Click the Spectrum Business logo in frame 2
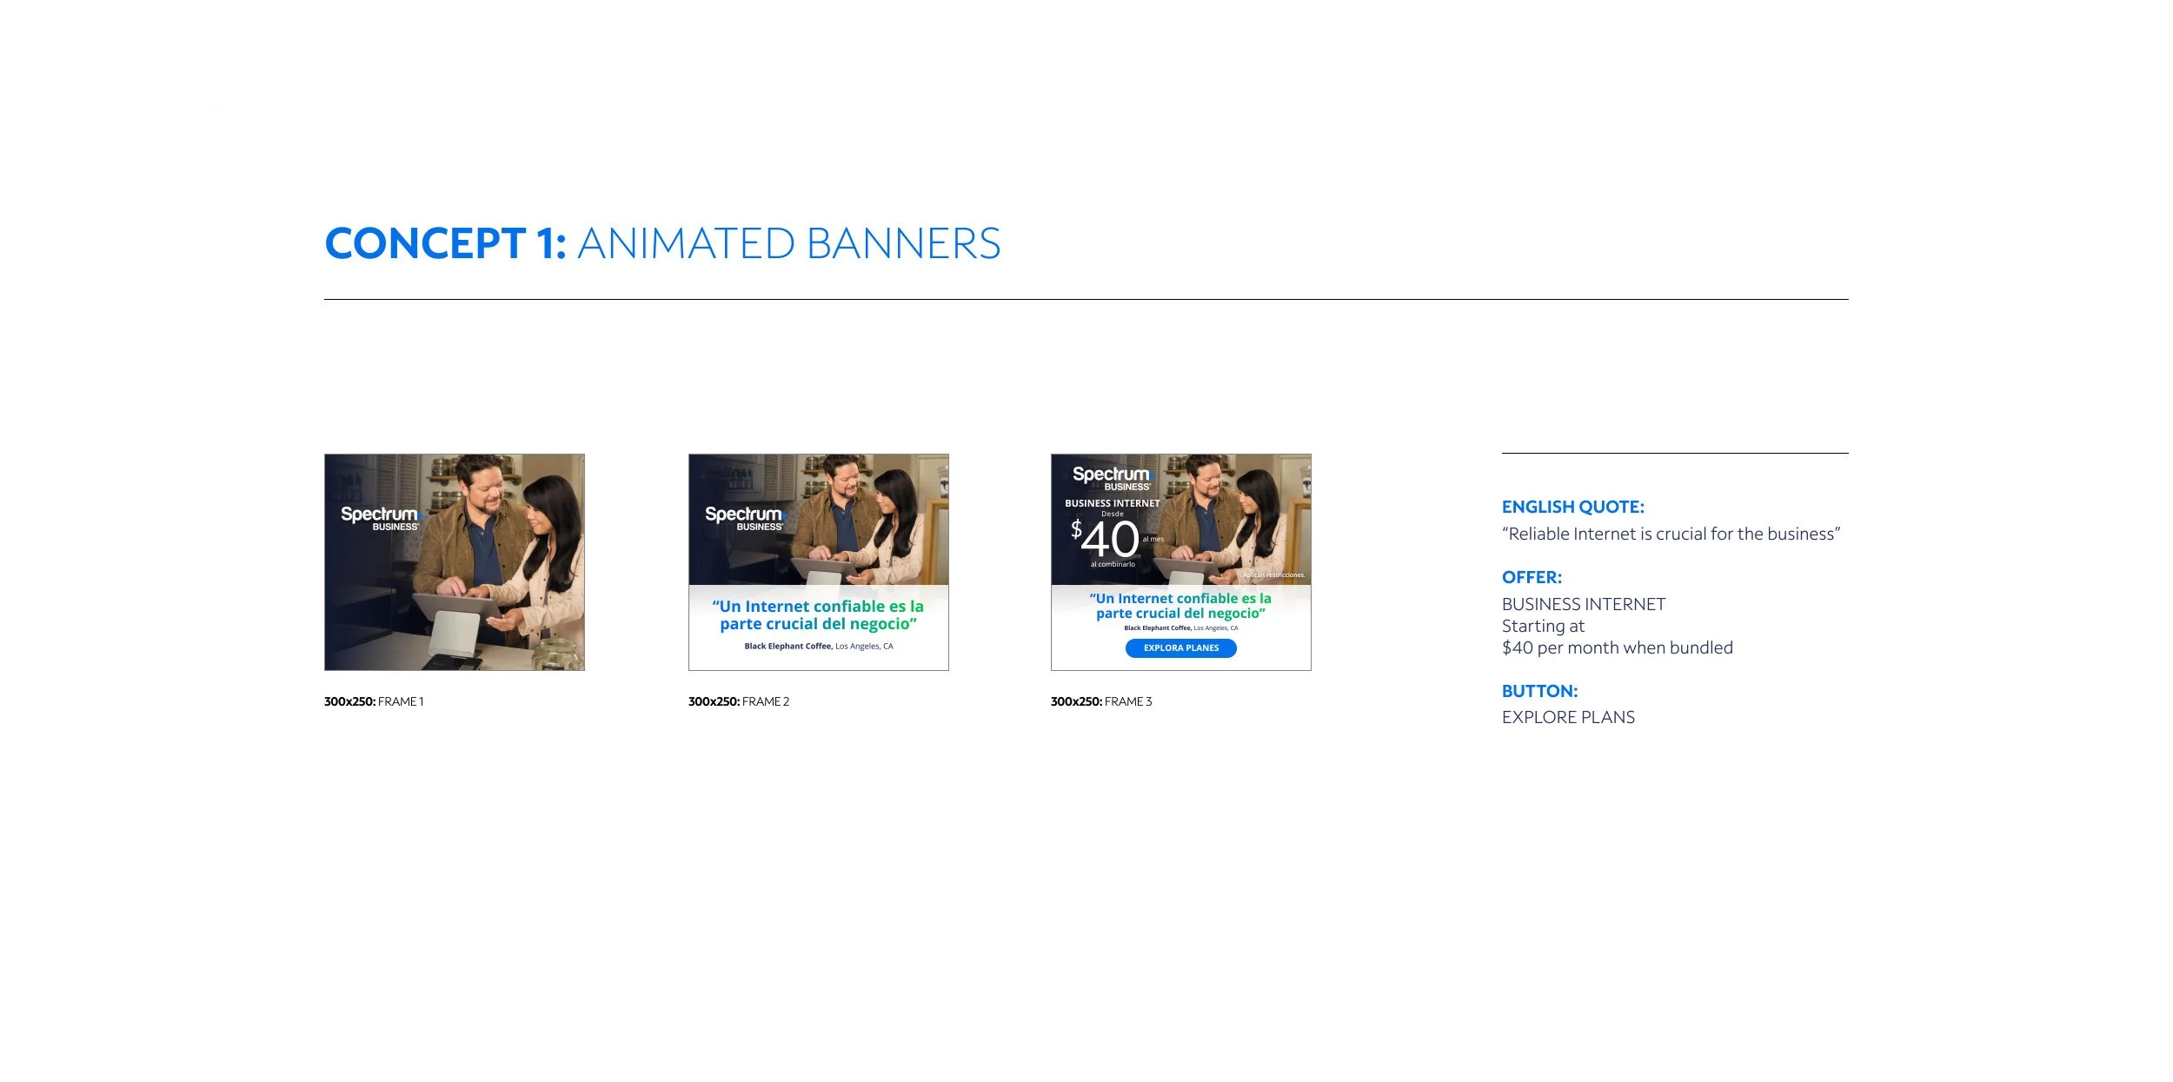This screenshot has width=2173, height=1082. coord(744,518)
